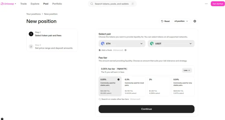The width and height of the screenshot is (225, 120).
Task: Click the slash shortcut badge in the search bar
Action: (x=133, y=4)
